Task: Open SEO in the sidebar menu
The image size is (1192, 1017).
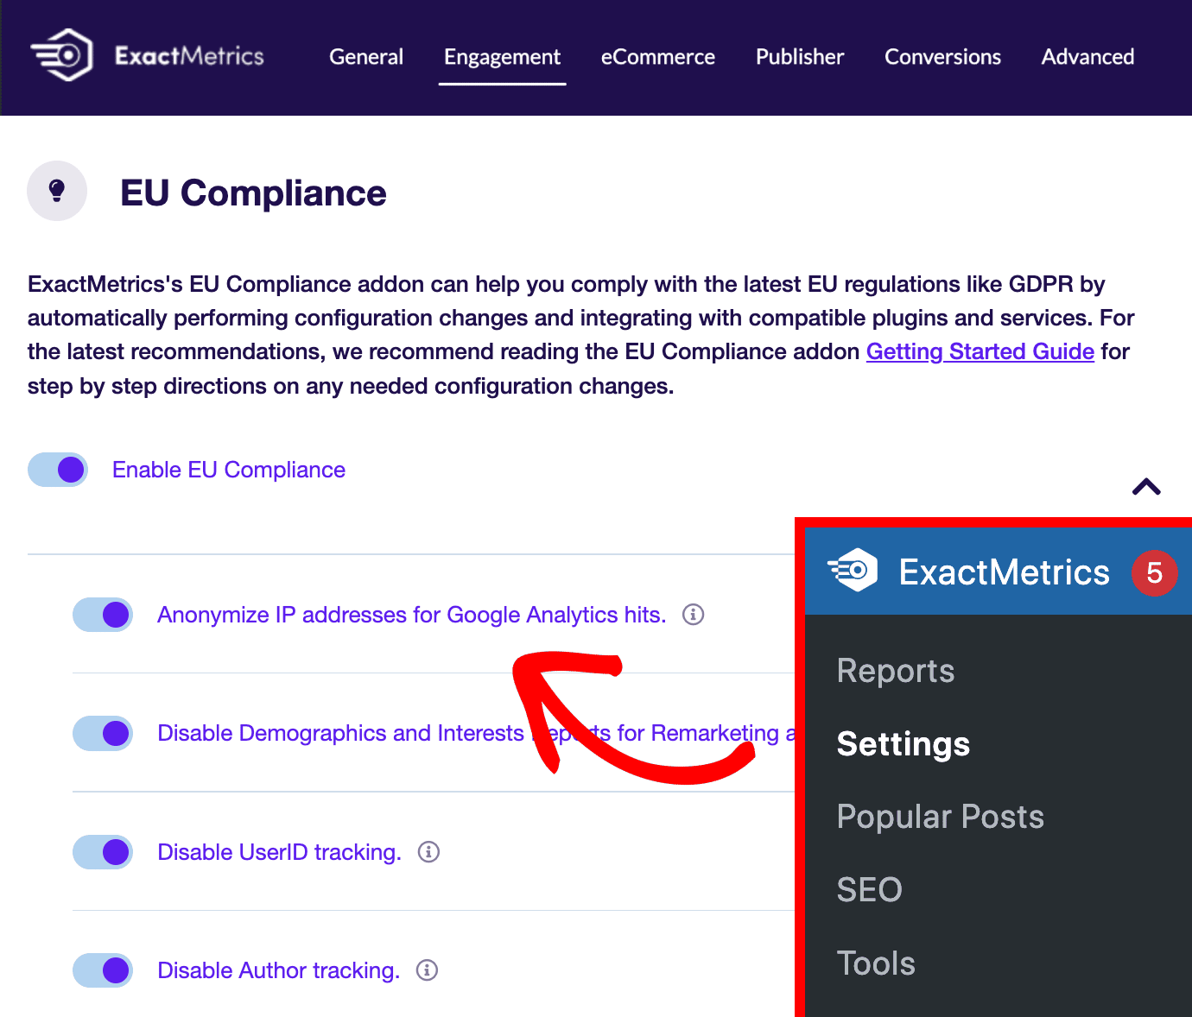Action: point(869,890)
